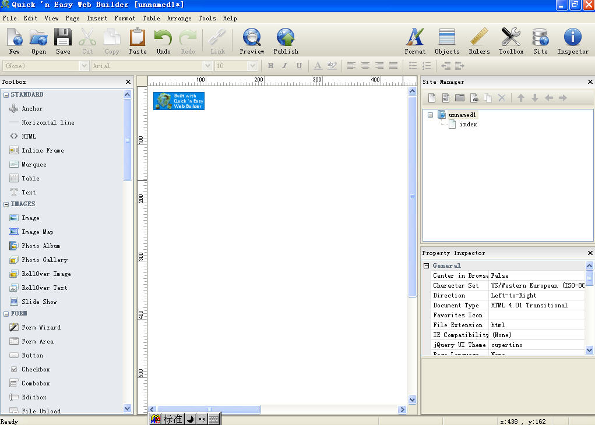Click the Toolbox wrench icon
The image size is (595, 425).
coord(510,41)
